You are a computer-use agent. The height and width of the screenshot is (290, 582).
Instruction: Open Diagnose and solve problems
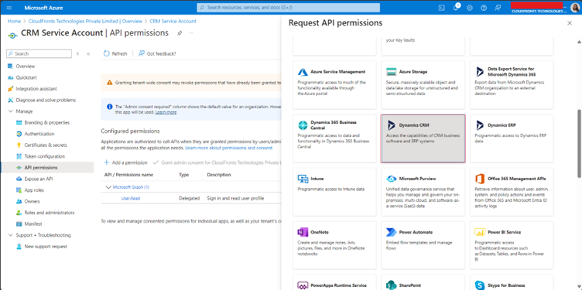[46, 100]
